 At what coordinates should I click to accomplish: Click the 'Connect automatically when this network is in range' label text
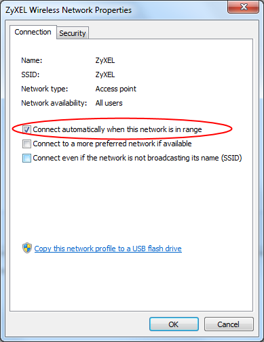tap(117, 129)
